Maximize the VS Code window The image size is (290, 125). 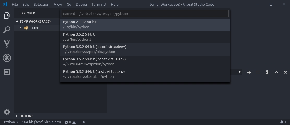(271, 4)
